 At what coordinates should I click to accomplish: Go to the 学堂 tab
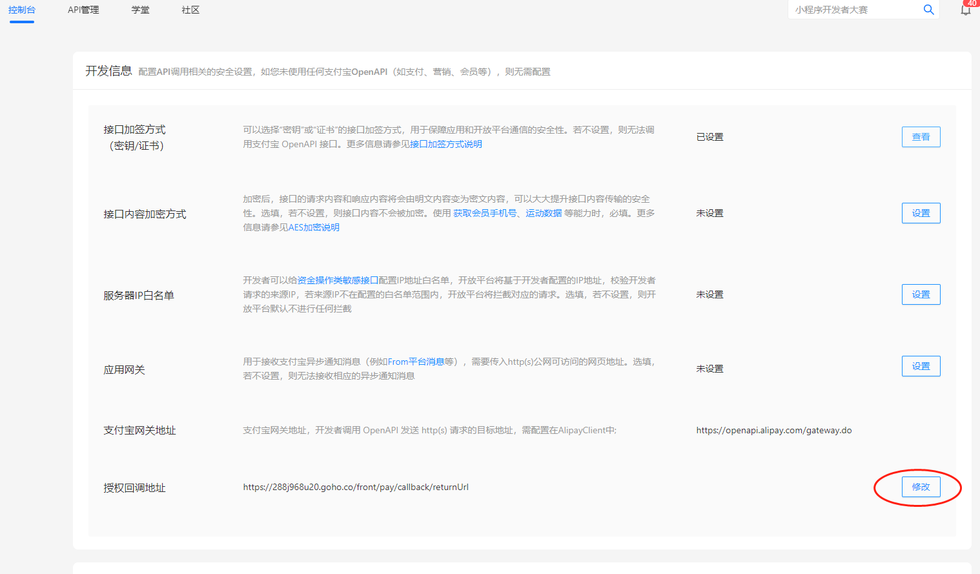tap(140, 10)
